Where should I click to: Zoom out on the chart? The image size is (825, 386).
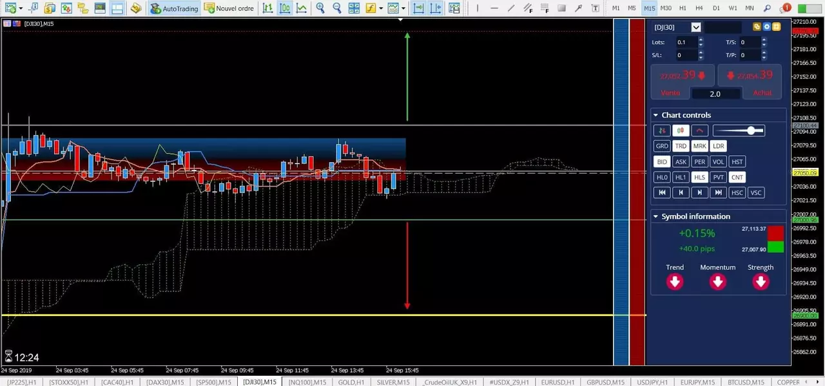click(x=336, y=8)
